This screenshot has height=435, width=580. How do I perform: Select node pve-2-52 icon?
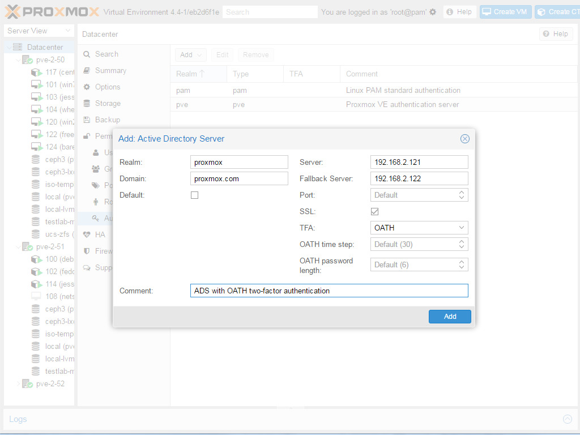pyautogui.click(x=27, y=383)
